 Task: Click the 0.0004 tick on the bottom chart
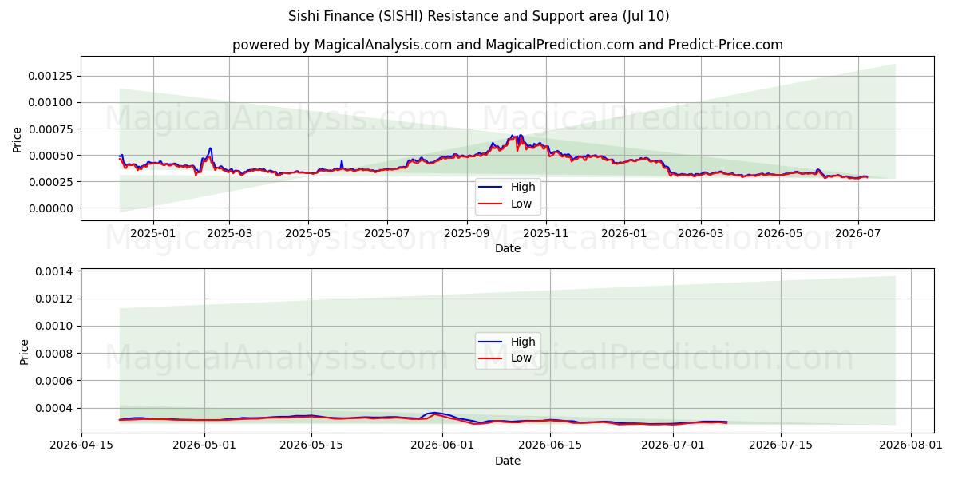coord(53,408)
